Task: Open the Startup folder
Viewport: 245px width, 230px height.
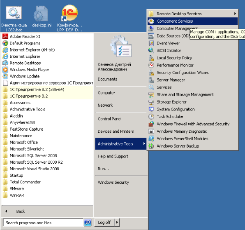Action: [47, 175]
